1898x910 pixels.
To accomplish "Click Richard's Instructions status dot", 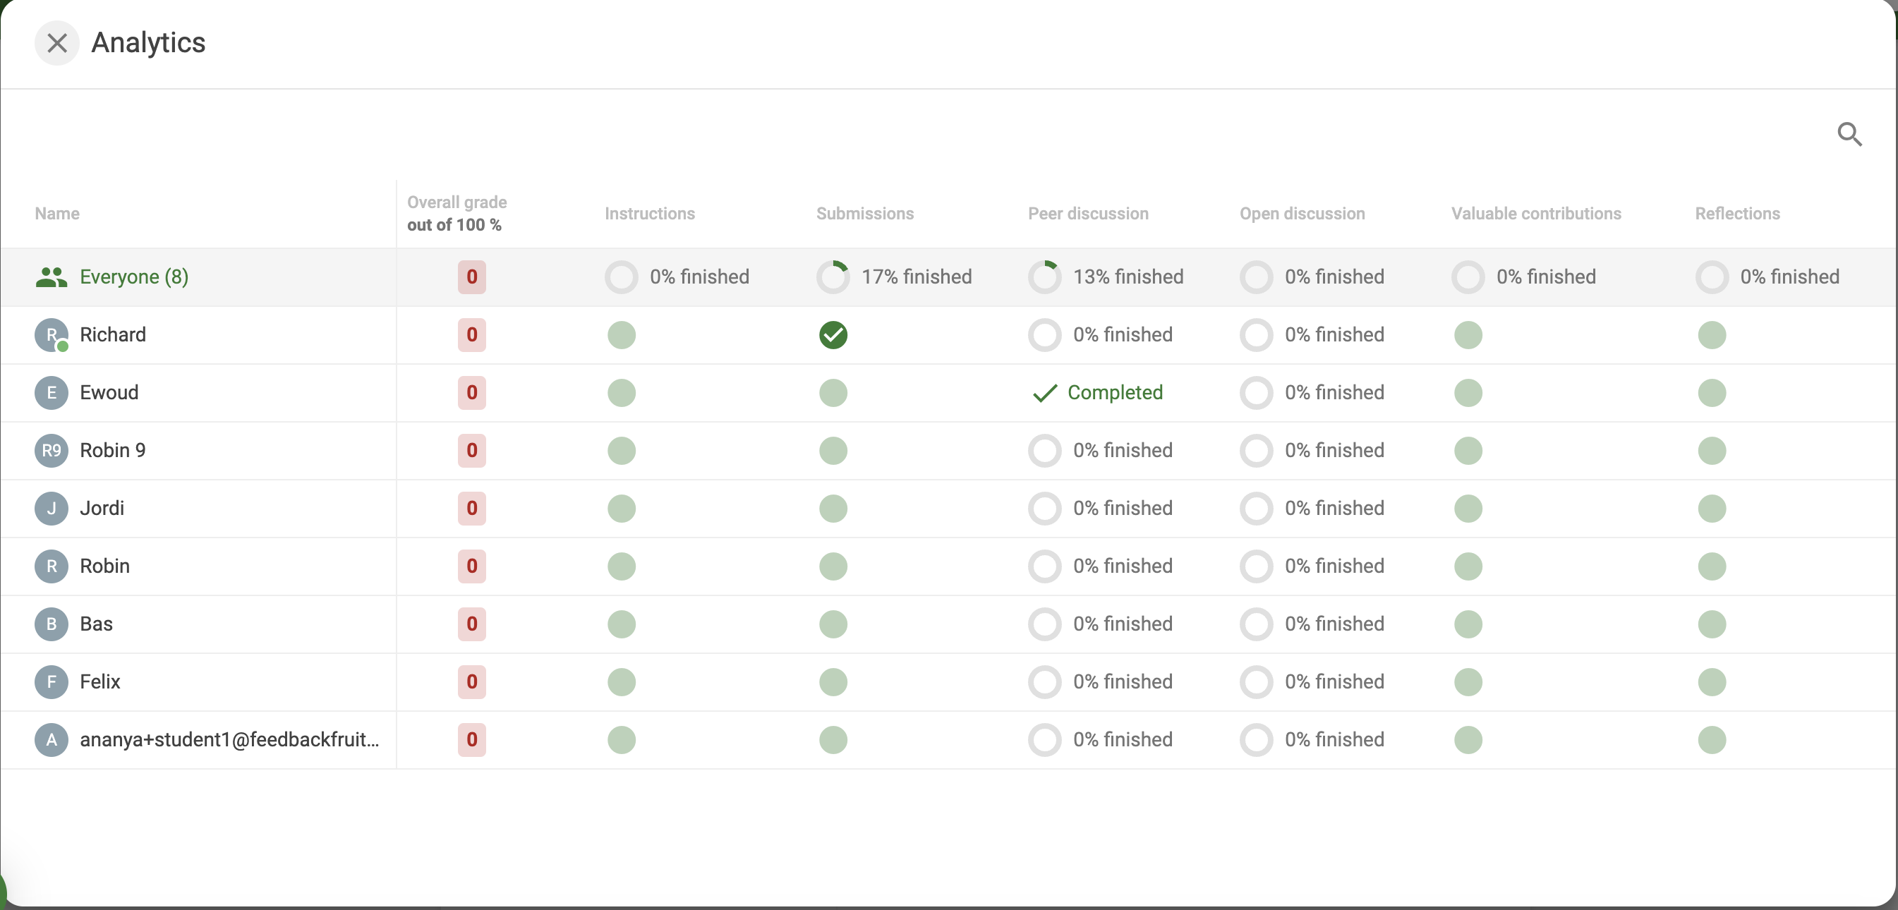I will coord(622,334).
